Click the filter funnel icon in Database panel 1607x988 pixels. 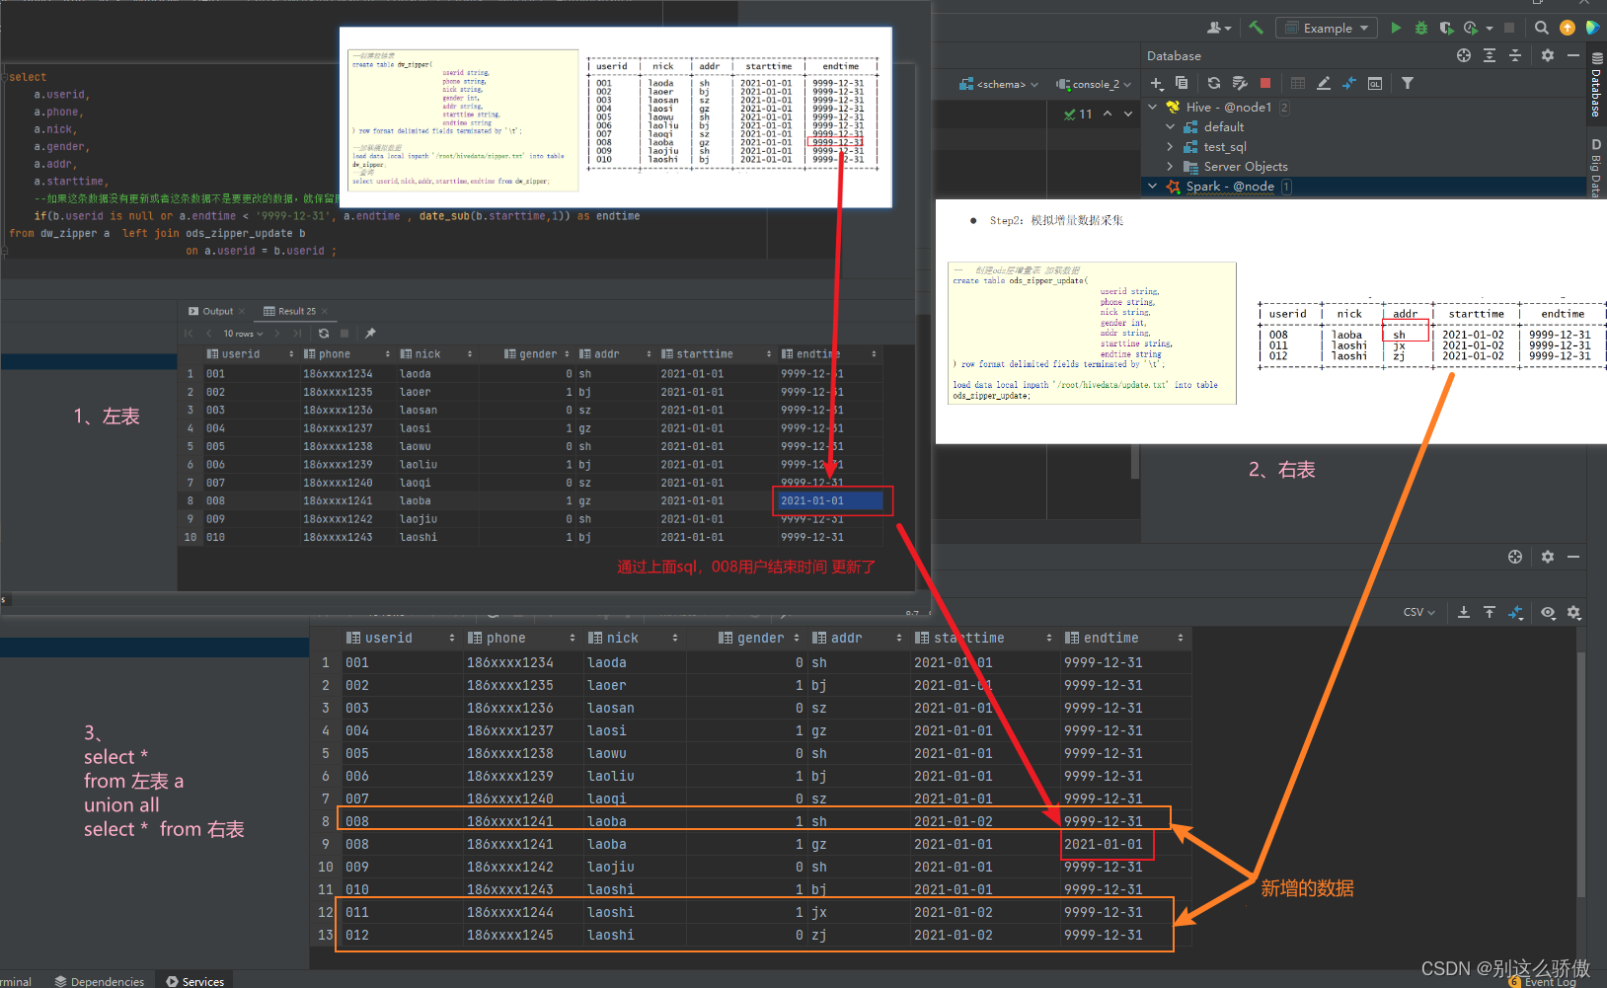tap(1408, 84)
